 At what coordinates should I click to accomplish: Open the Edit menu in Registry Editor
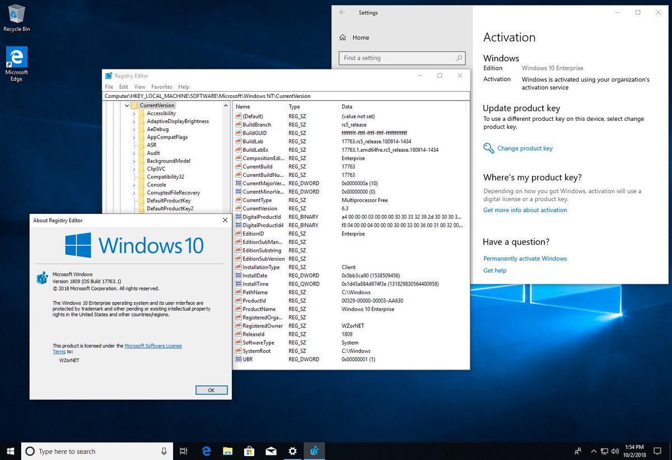[123, 87]
